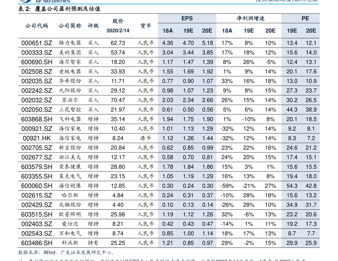Viewport: 338px width, 261px height.
Task: Click the 公司代码 column header
Action: [37, 26]
